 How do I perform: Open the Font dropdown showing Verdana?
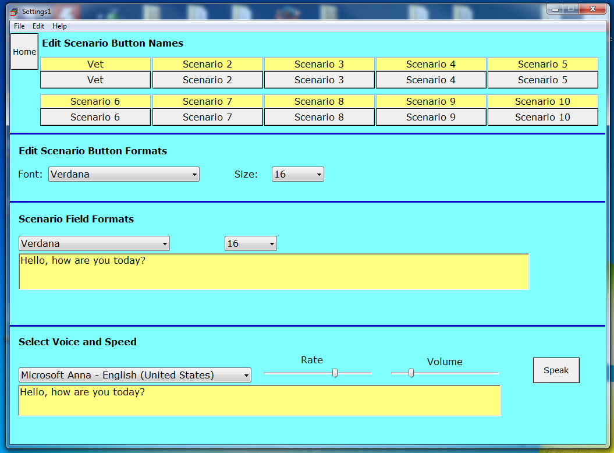[123, 174]
